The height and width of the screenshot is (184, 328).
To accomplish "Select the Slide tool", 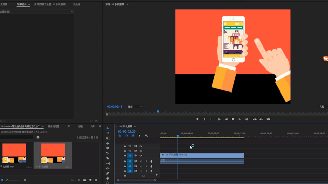I will 108,168.
